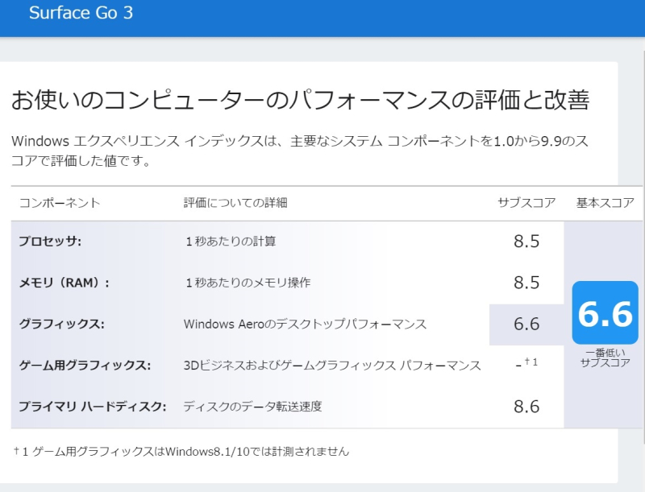The width and height of the screenshot is (645, 492).
Task: Click the コンポーネント column header
Action: point(60,202)
